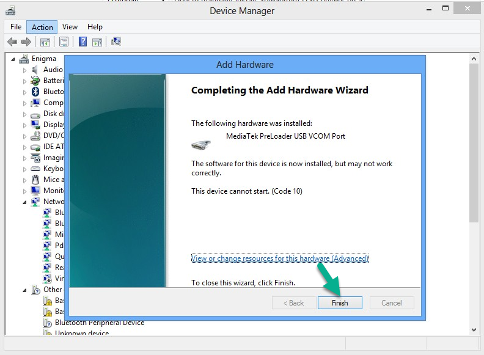Click the Add Hardware dialog title
Image resolution: width=484 pixels, height=355 pixels.
click(245, 65)
